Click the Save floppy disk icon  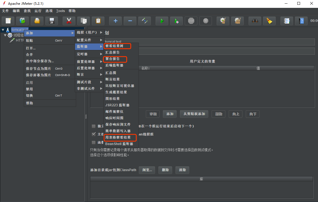[x=52, y=21]
